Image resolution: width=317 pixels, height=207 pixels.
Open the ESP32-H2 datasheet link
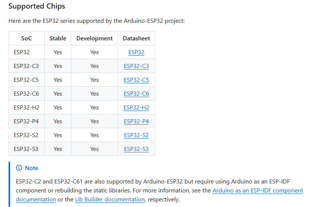pyautogui.click(x=136, y=107)
